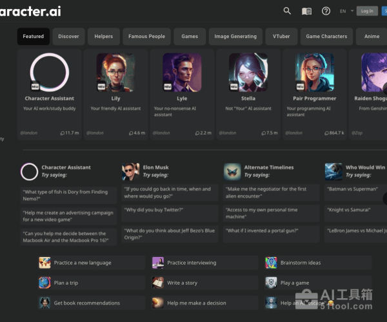Open the book guide icon
This screenshot has height=322, width=387.
(306, 11)
